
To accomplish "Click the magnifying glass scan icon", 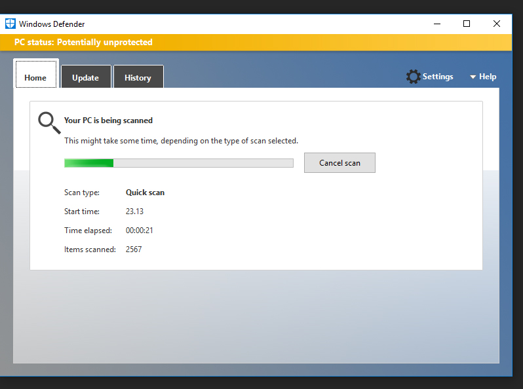I will point(49,122).
